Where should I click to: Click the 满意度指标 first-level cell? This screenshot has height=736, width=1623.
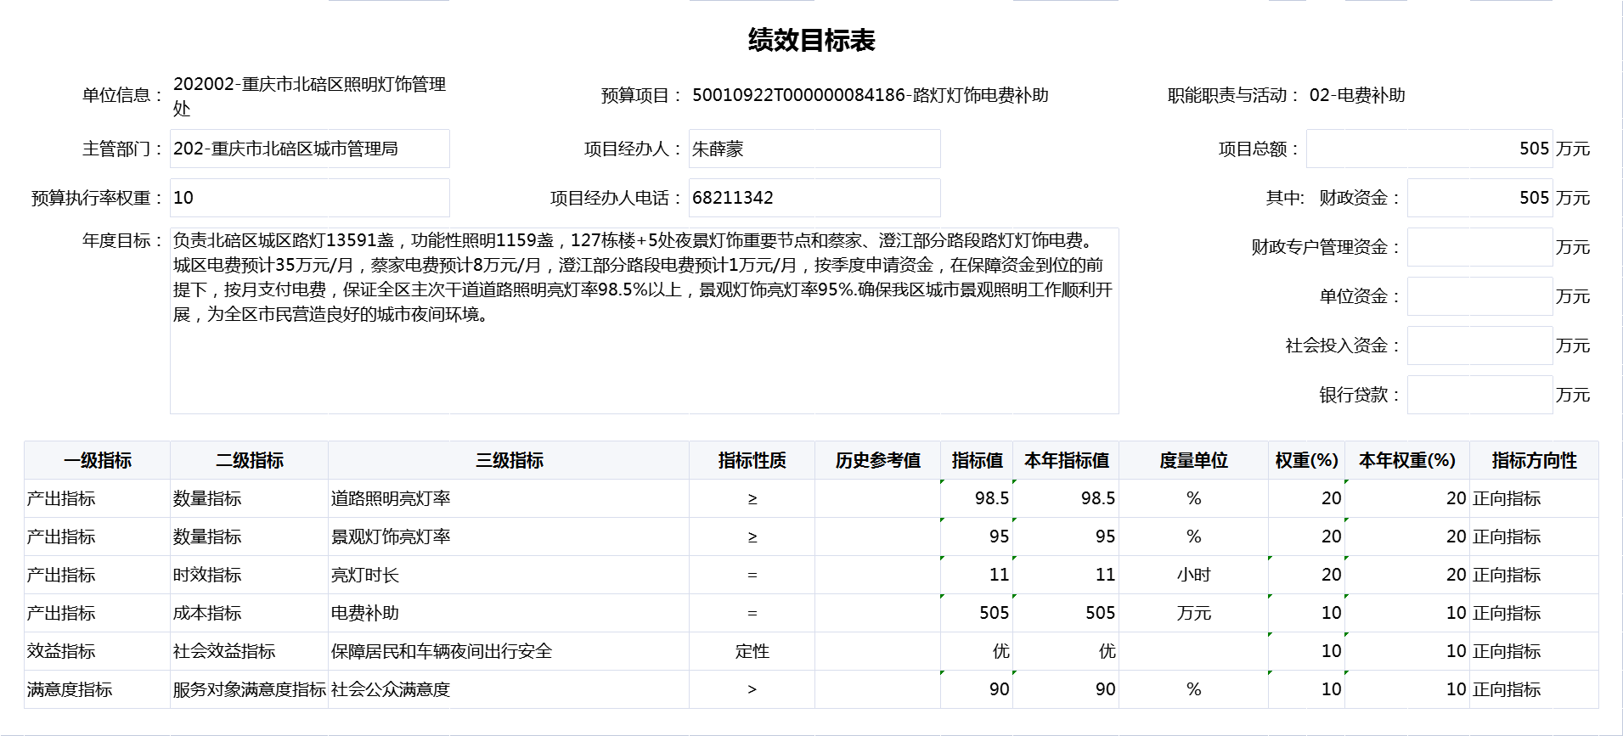click(x=97, y=689)
